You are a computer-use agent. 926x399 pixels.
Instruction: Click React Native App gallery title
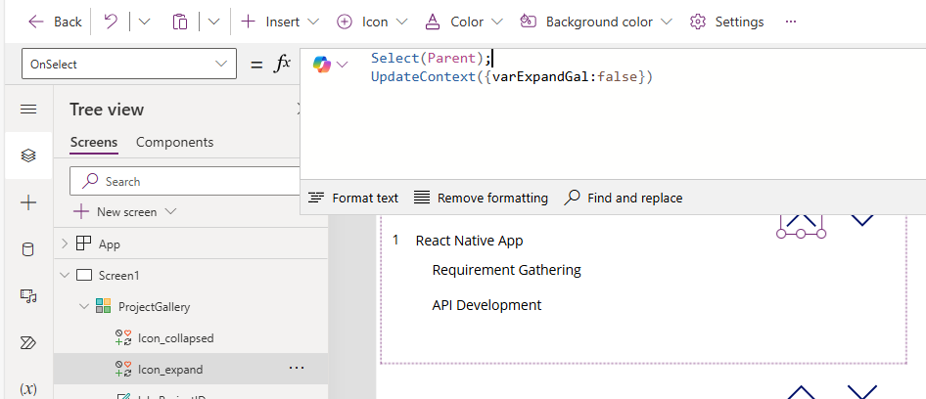pos(469,241)
